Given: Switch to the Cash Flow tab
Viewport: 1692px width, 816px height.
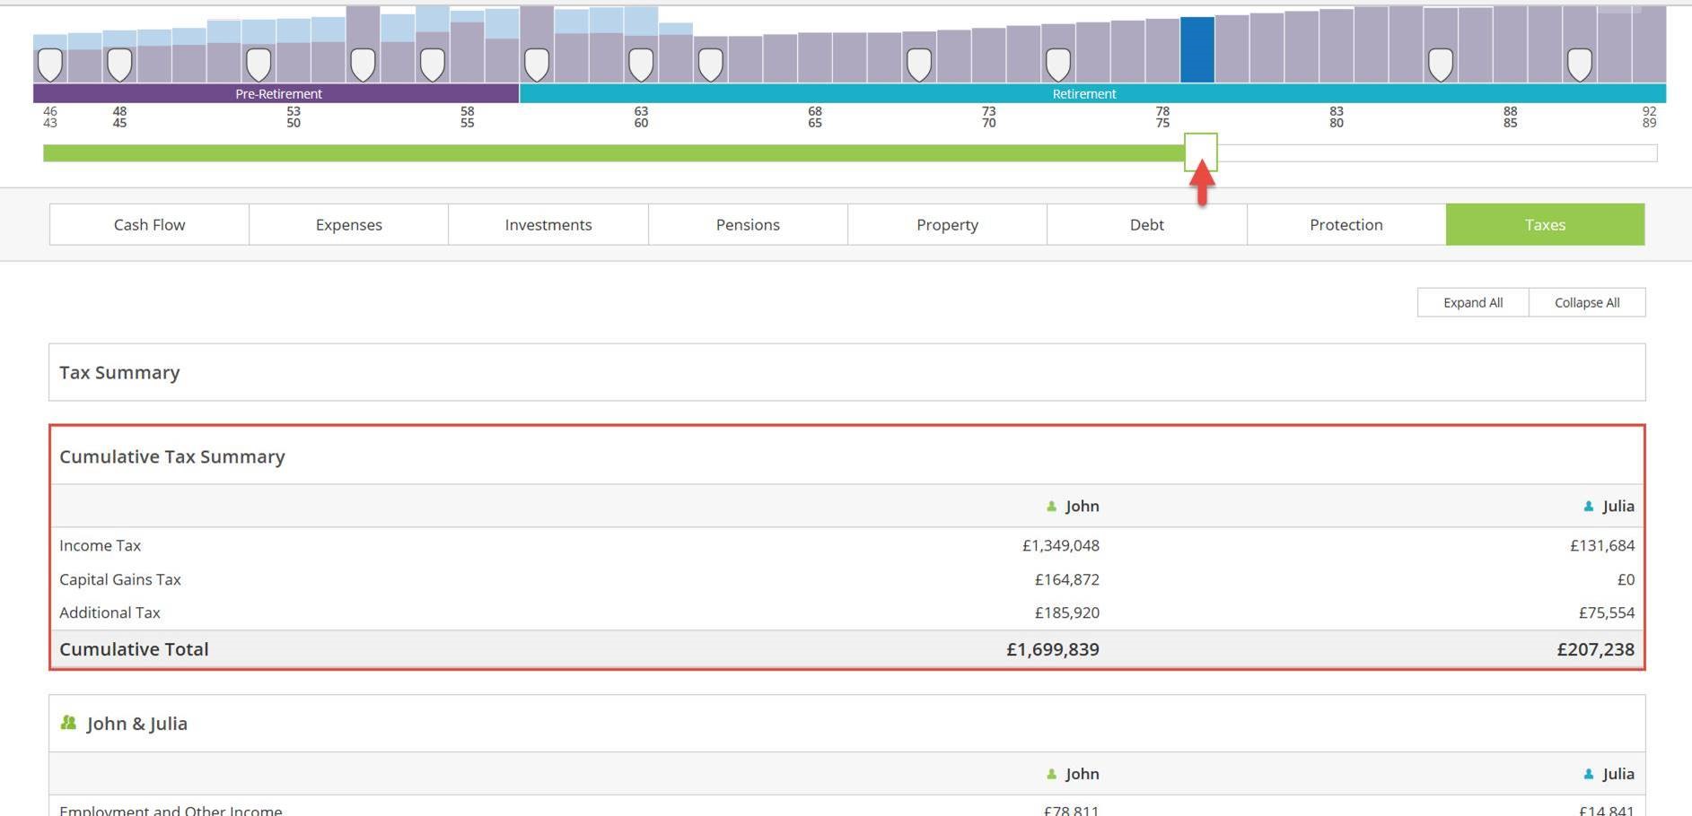Looking at the screenshot, I should click(x=149, y=224).
